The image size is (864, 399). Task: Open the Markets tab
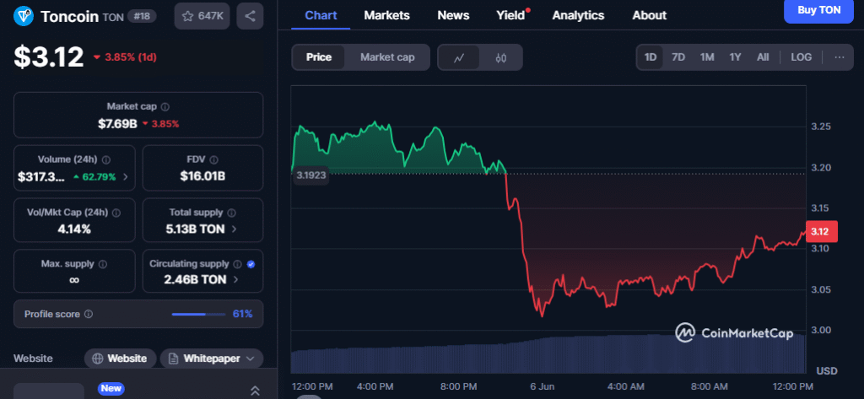point(386,15)
